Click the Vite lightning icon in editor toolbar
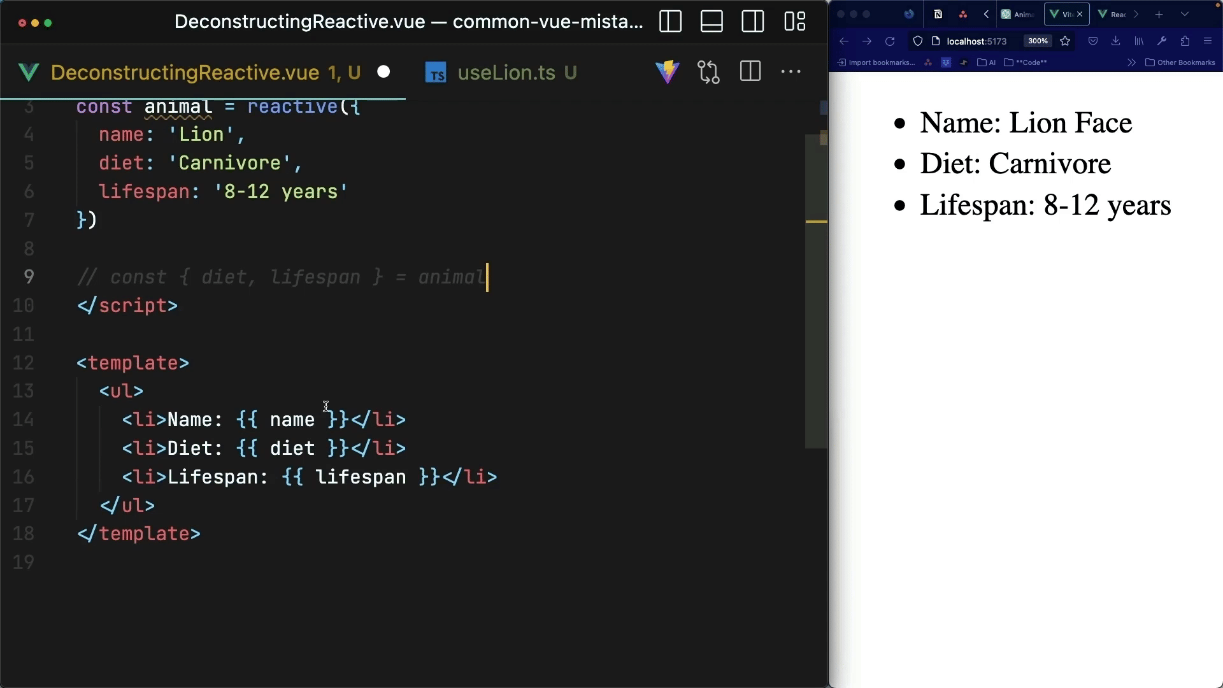Image resolution: width=1223 pixels, height=688 pixels. point(667,72)
